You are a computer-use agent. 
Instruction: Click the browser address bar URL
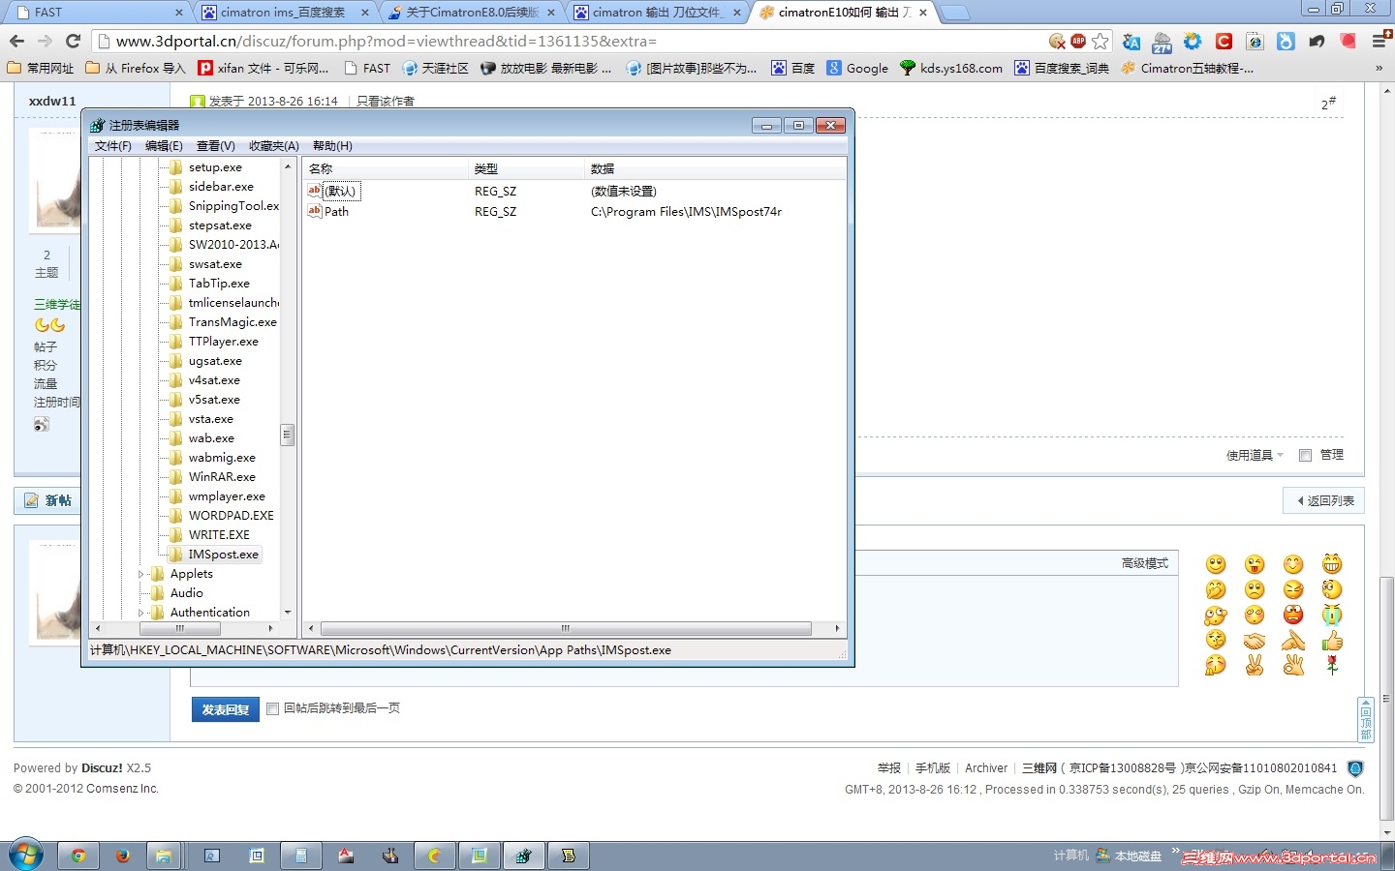click(387, 41)
